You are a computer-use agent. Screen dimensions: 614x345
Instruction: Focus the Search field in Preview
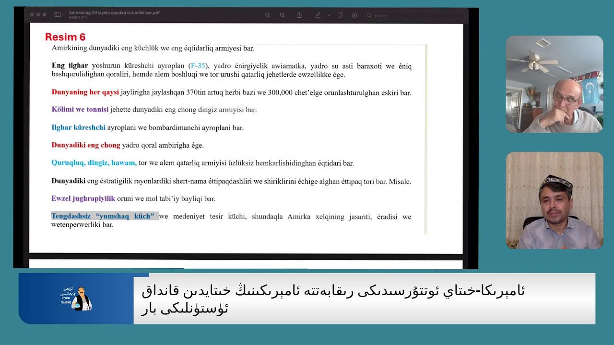415,15
